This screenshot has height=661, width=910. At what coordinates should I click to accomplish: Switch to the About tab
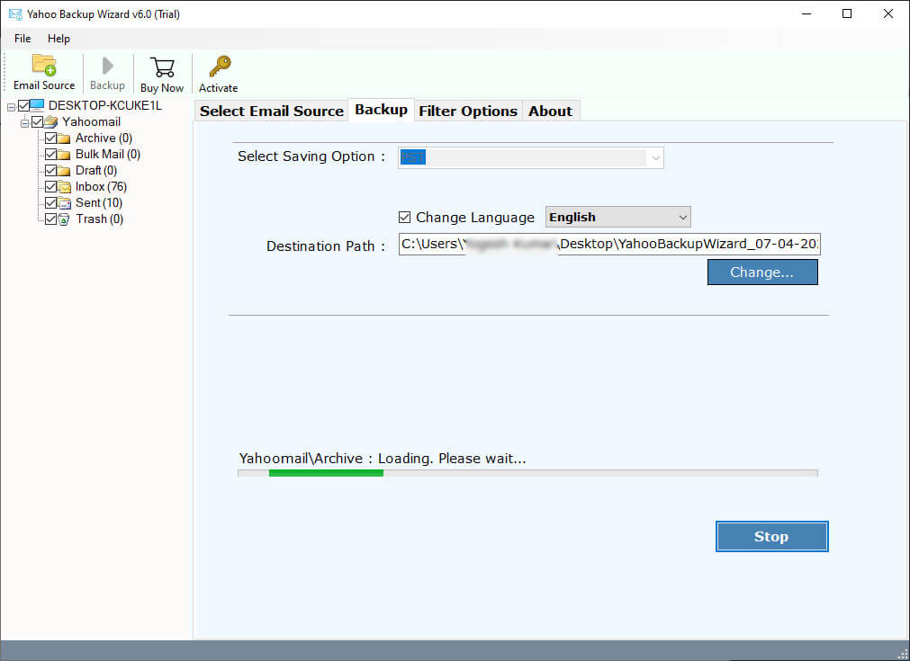550,111
